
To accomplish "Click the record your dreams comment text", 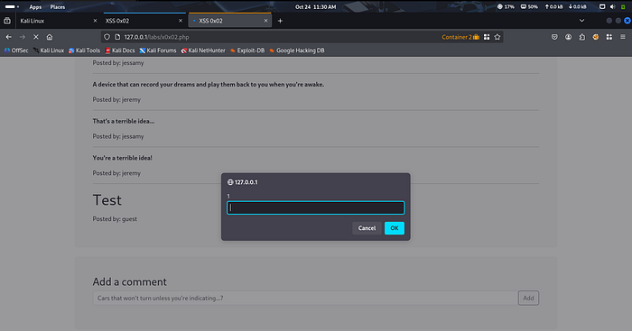I will [x=209, y=85].
